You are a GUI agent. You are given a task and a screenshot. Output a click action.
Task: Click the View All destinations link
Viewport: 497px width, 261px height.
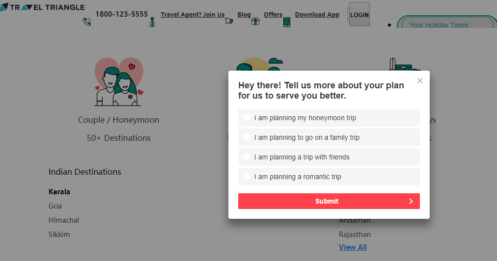[353, 247]
